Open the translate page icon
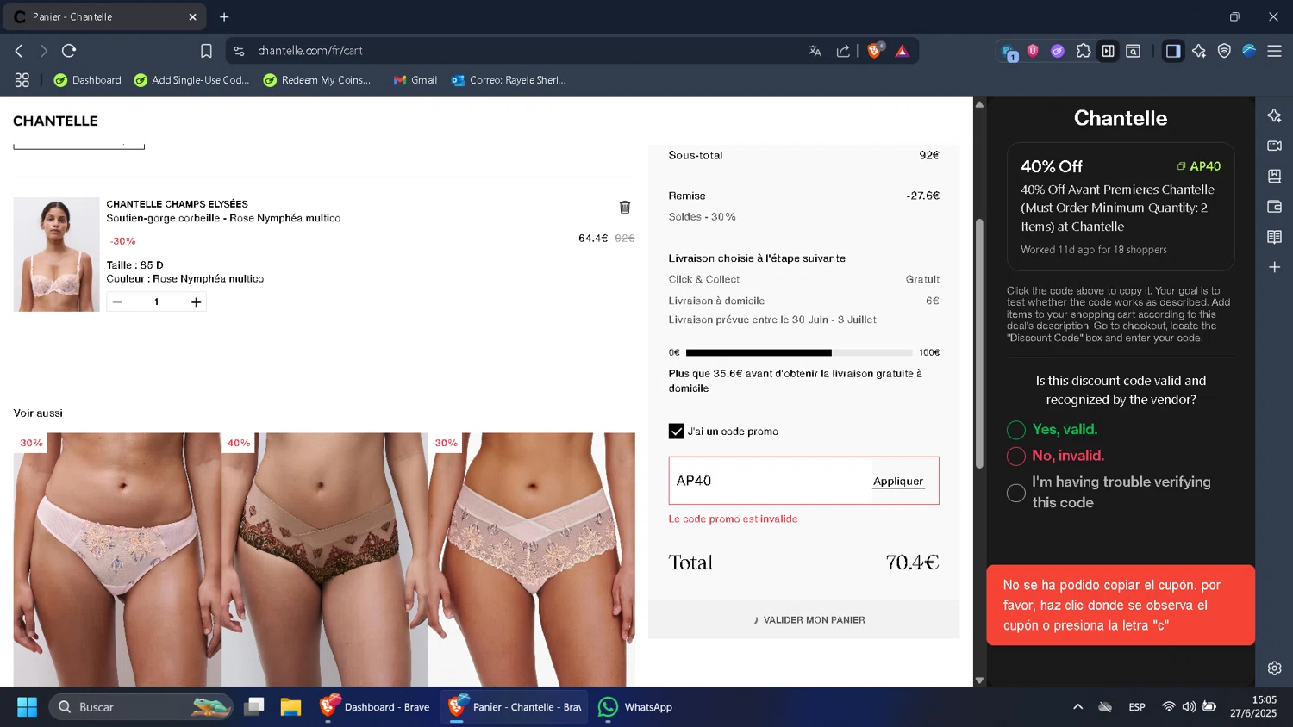 point(815,51)
